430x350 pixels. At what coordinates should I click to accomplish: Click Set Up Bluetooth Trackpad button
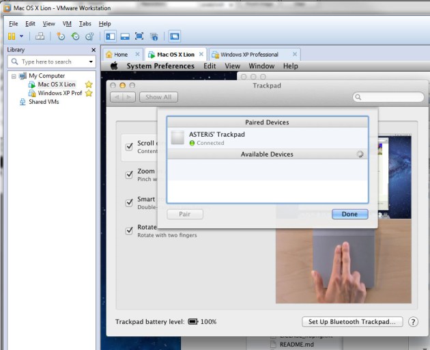352,321
